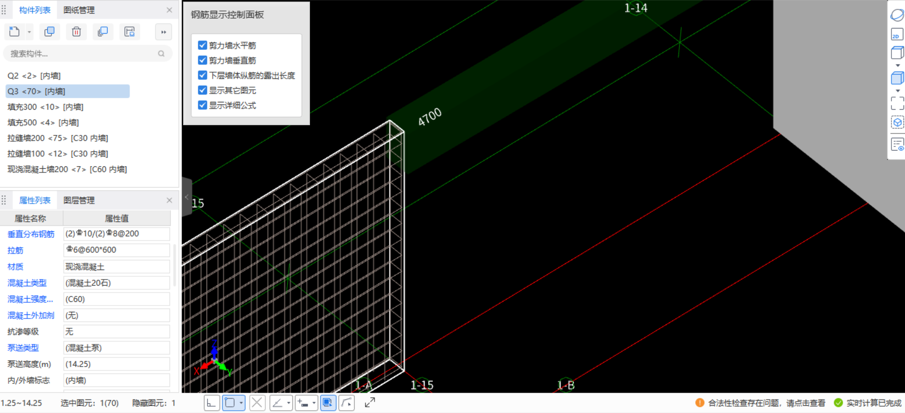905x413 pixels.
Task: Click the inter-layer copy component icon
Action: [x=103, y=32]
